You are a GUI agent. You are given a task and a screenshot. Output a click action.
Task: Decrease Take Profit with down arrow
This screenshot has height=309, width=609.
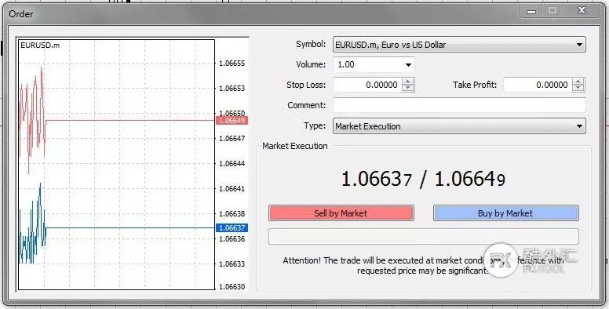[x=578, y=88]
